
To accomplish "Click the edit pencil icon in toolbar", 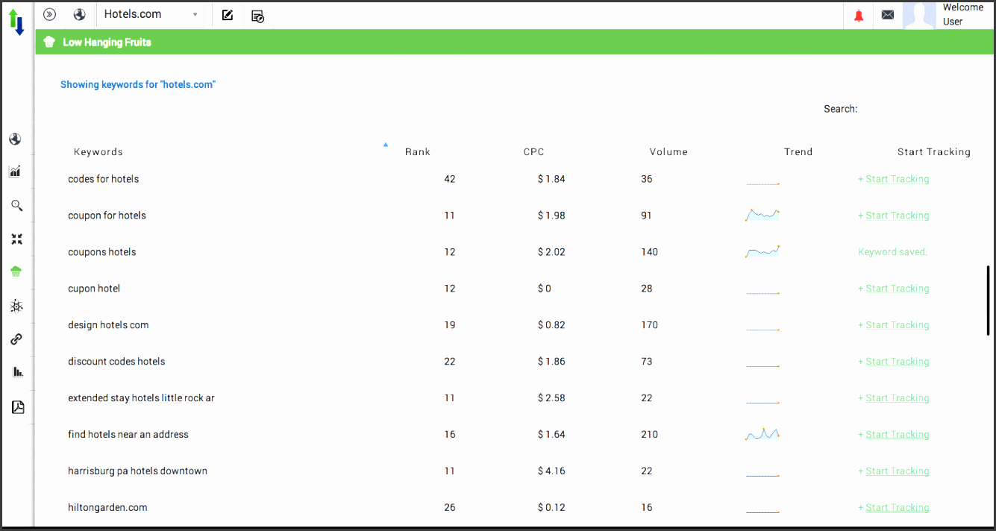I will [x=228, y=15].
